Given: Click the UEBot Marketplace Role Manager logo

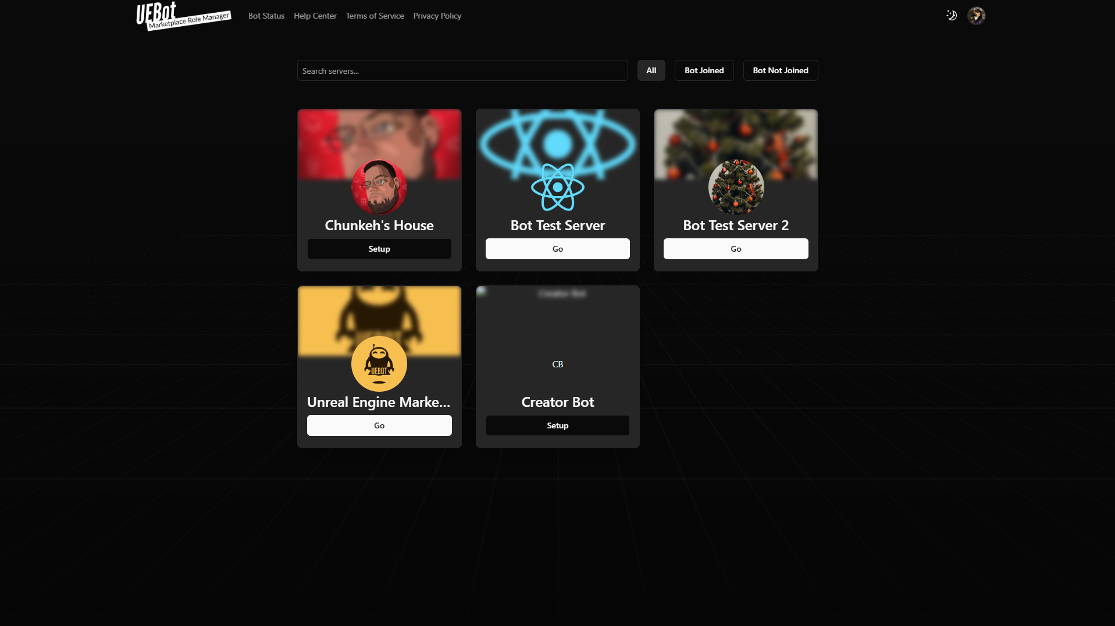Looking at the screenshot, I should [x=184, y=16].
